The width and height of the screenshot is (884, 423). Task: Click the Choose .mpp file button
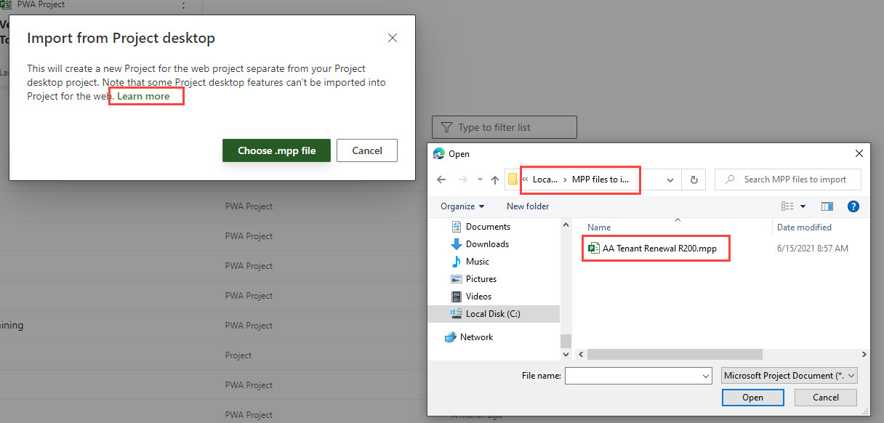click(x=276, y=150)
